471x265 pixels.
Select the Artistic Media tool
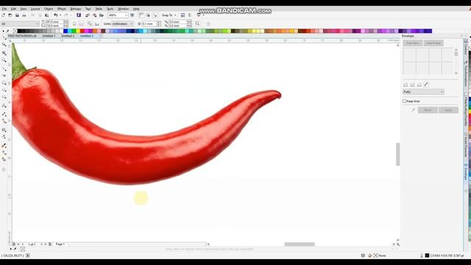pos(4,75)
